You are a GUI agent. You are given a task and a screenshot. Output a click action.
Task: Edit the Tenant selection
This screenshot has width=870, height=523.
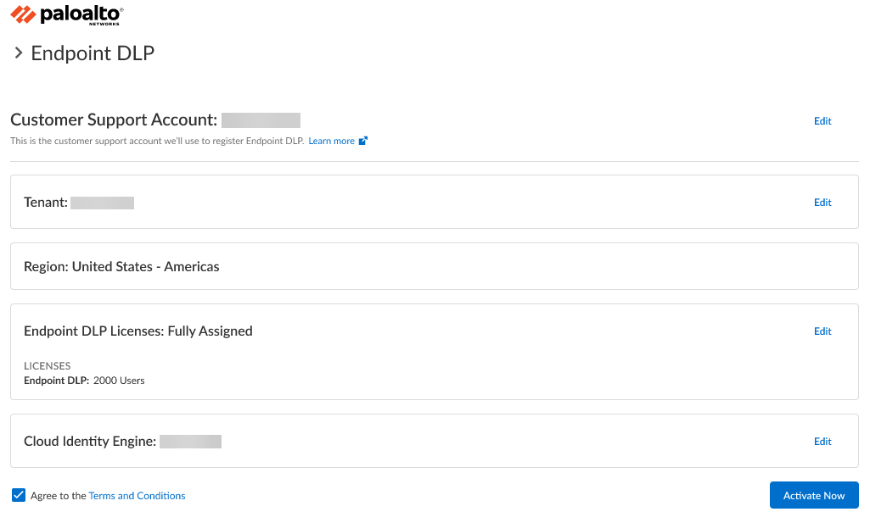click(822, 203)
